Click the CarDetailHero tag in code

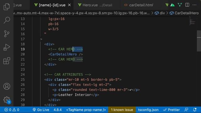click(66, 54)
